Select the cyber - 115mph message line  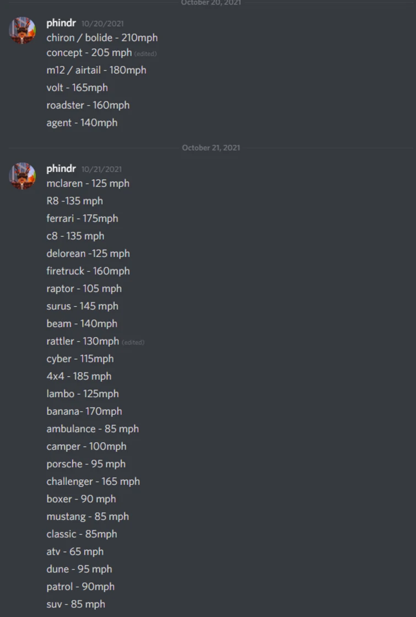(79, 359)
